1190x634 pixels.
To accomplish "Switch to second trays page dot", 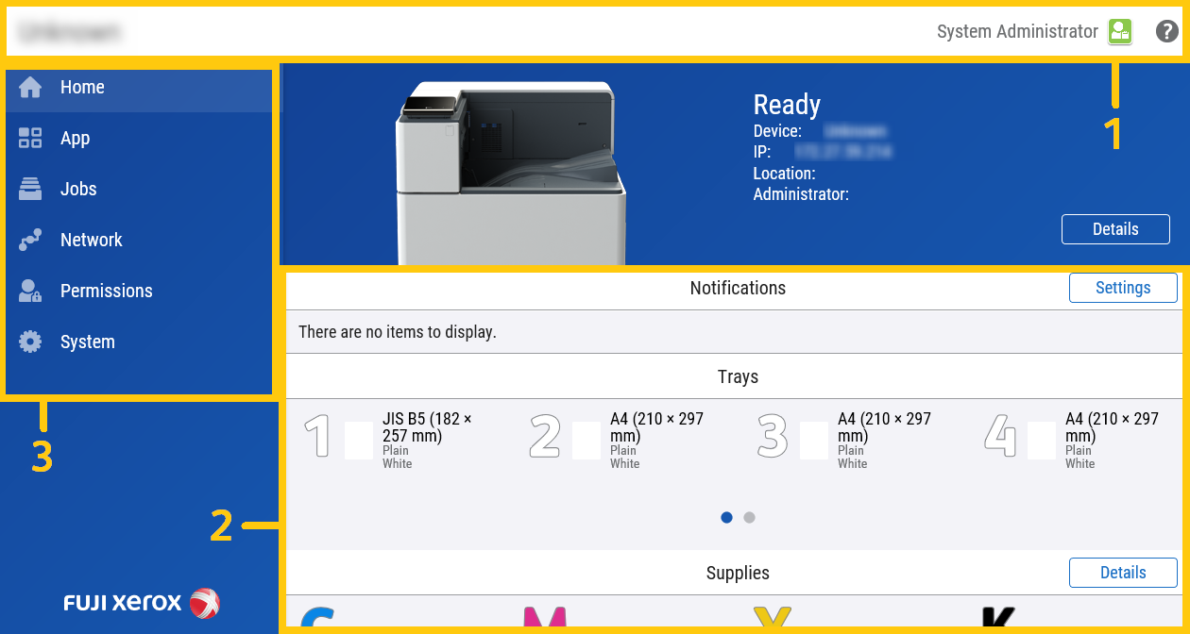I will pyautogui.click(x=749, y=517).
